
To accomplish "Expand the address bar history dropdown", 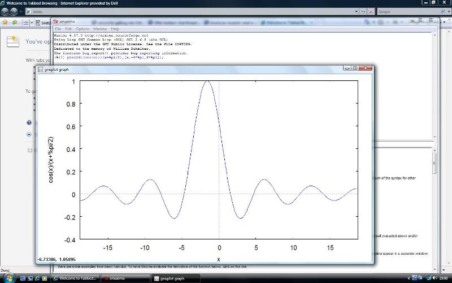I will tap(357, 11).
